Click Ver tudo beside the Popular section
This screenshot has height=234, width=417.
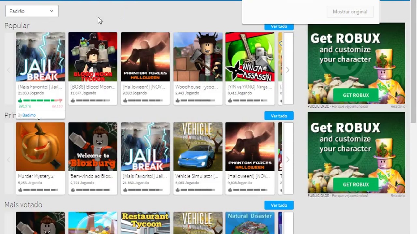point(279,26)
